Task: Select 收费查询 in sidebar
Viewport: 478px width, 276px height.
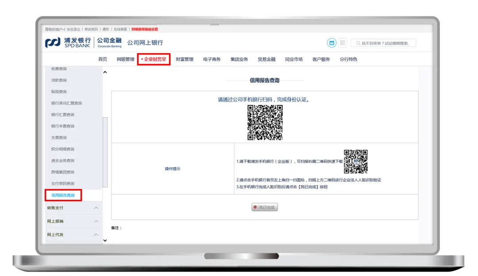Action: pyautogui.click(x=59, y=69)
